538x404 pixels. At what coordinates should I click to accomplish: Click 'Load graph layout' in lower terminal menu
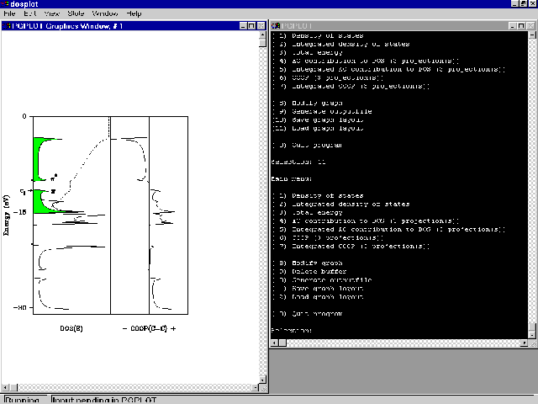(328, 296)
